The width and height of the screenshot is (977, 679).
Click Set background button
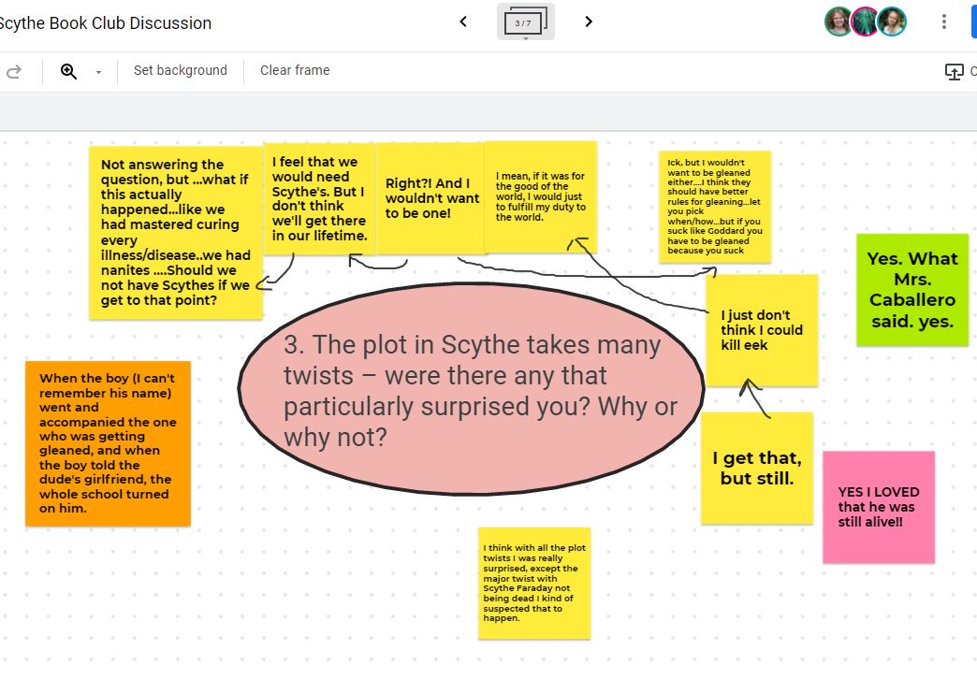180,70
